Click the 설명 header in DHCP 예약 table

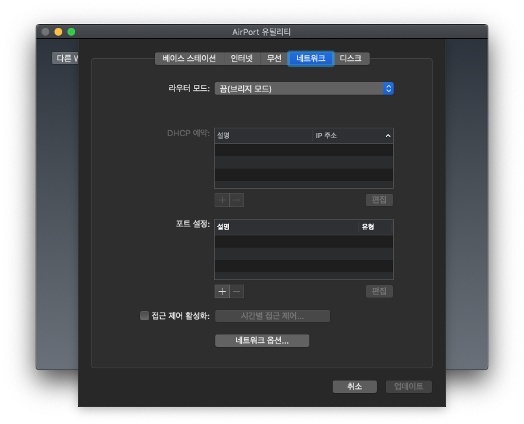tap(263, 135)
